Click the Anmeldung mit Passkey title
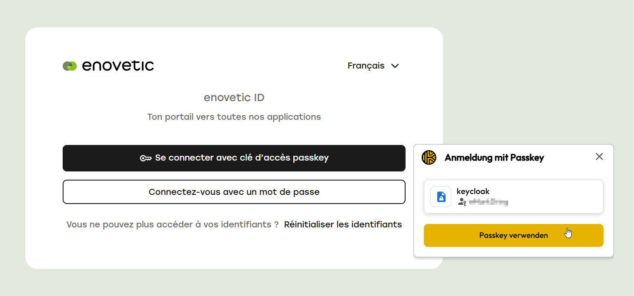Viewport: 634px width, 296px height. (x=494, y=158)
